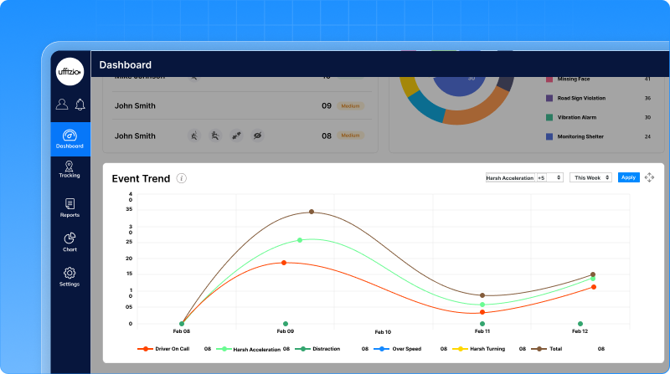Open the Harsh Acceleration event dropdown
Screen dimensions: 670x374
(524, 177)
